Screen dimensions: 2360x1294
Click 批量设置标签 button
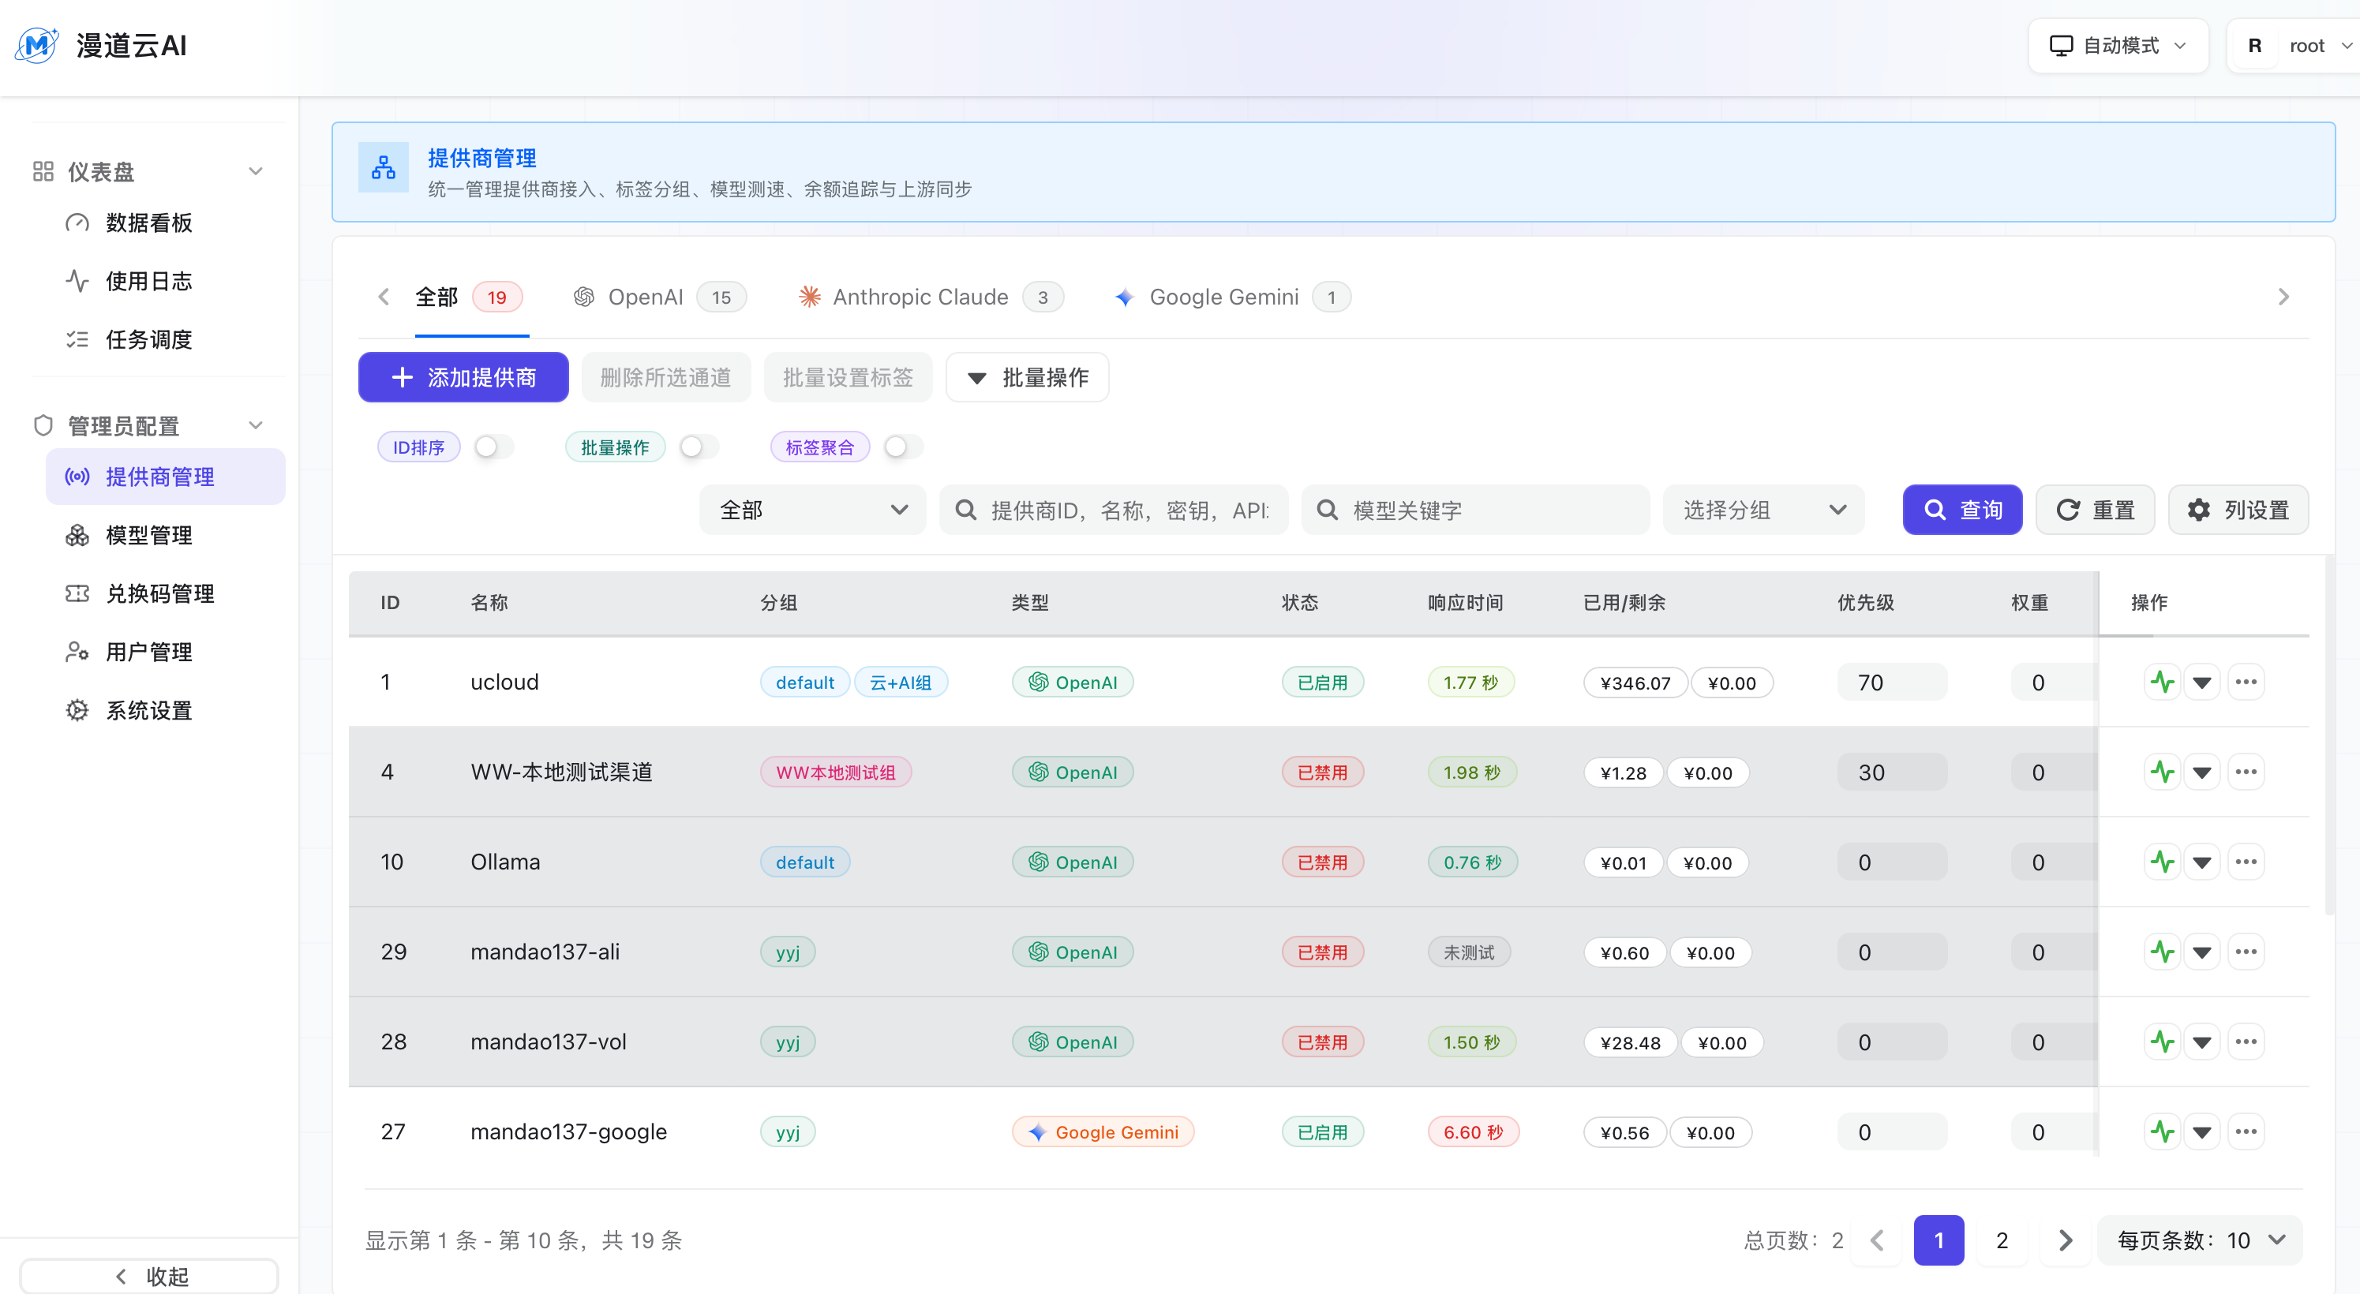click(x=848, y=377)
